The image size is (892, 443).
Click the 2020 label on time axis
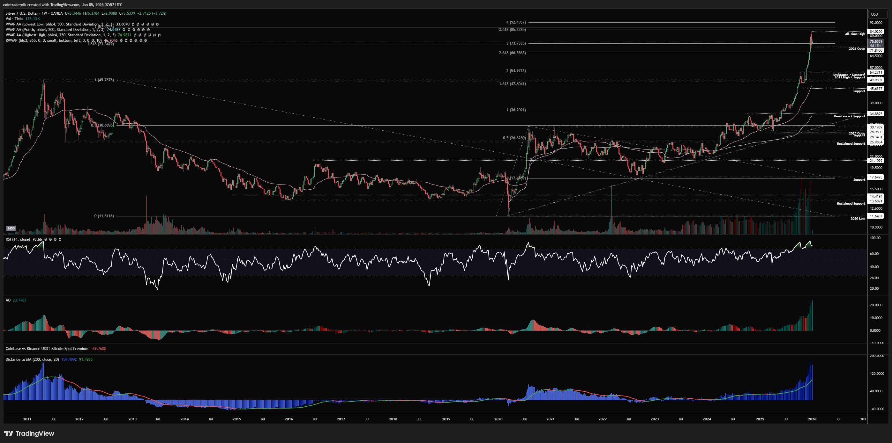point(498,419)
